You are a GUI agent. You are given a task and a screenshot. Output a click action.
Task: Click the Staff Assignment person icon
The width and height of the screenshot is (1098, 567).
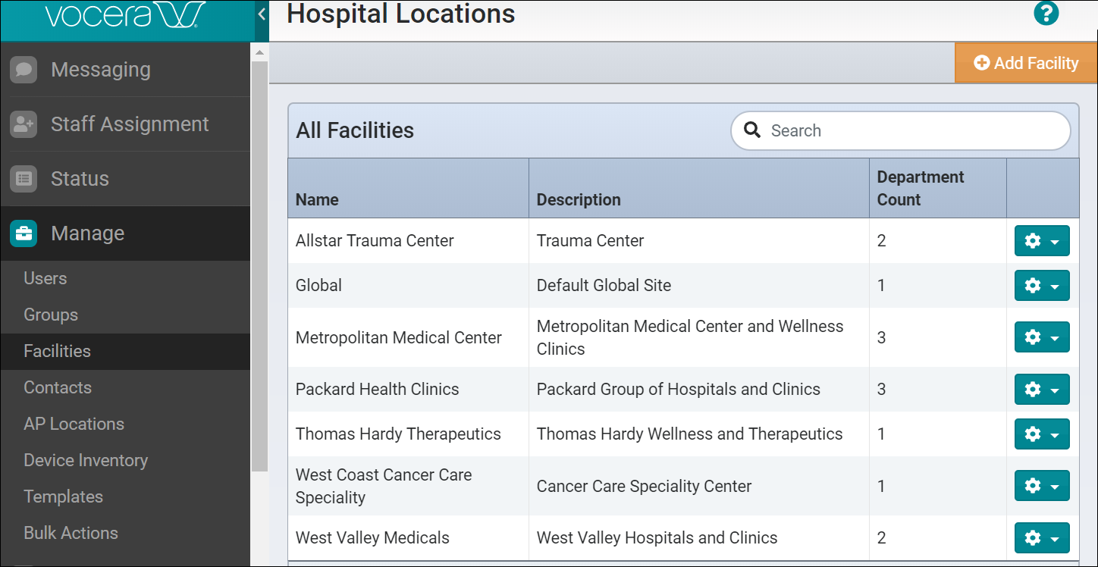pyautogui.click(x=24, y=124)
